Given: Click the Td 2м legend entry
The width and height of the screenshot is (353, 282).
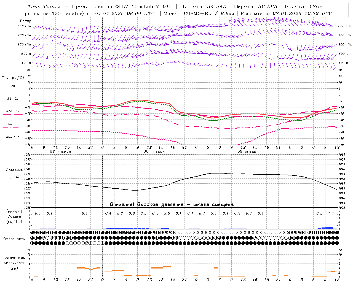Looking at the screenshot, I should tap(13, 99).
